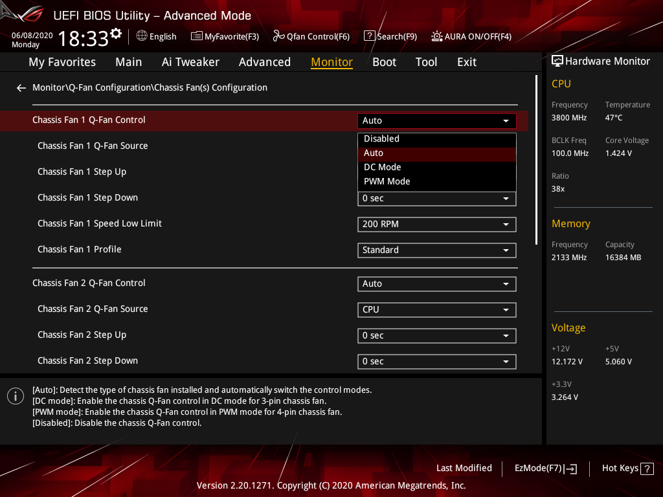Switch to Advanced tab
Viewport: 663px width, 497px height.
tap(265, 62)
